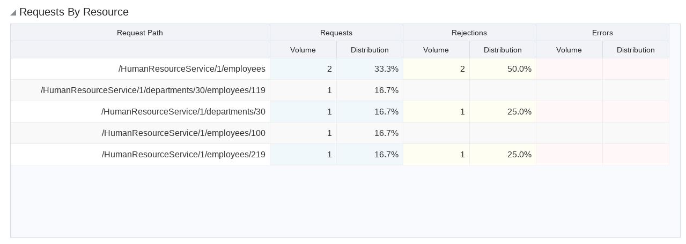Click the Errors group column header
Image resolution: width=686 pixels, height=244 pixels.
click(602, 33)
